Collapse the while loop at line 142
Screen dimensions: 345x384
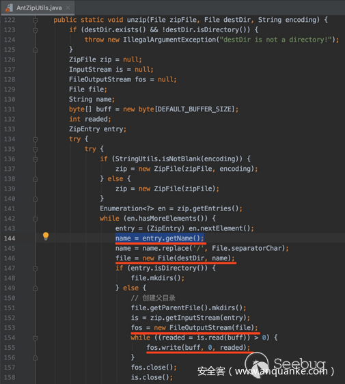pos(36,219)
